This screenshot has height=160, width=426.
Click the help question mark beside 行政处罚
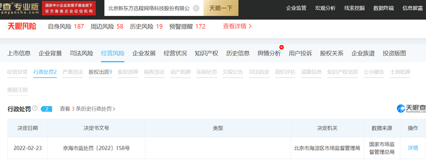coord(35,108)
